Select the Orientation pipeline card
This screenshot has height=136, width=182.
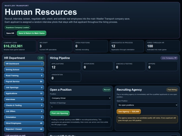(x=65, y=77)
